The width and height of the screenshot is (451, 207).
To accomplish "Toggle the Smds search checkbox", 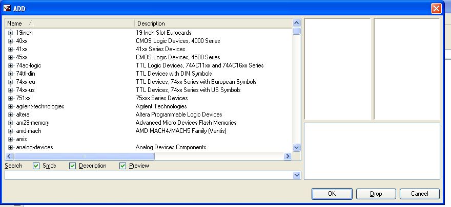I will coord(36,166).
